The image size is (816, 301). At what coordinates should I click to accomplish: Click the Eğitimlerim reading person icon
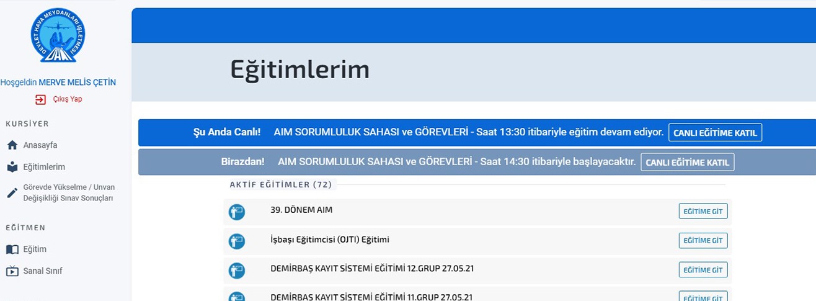coord(12,167)
